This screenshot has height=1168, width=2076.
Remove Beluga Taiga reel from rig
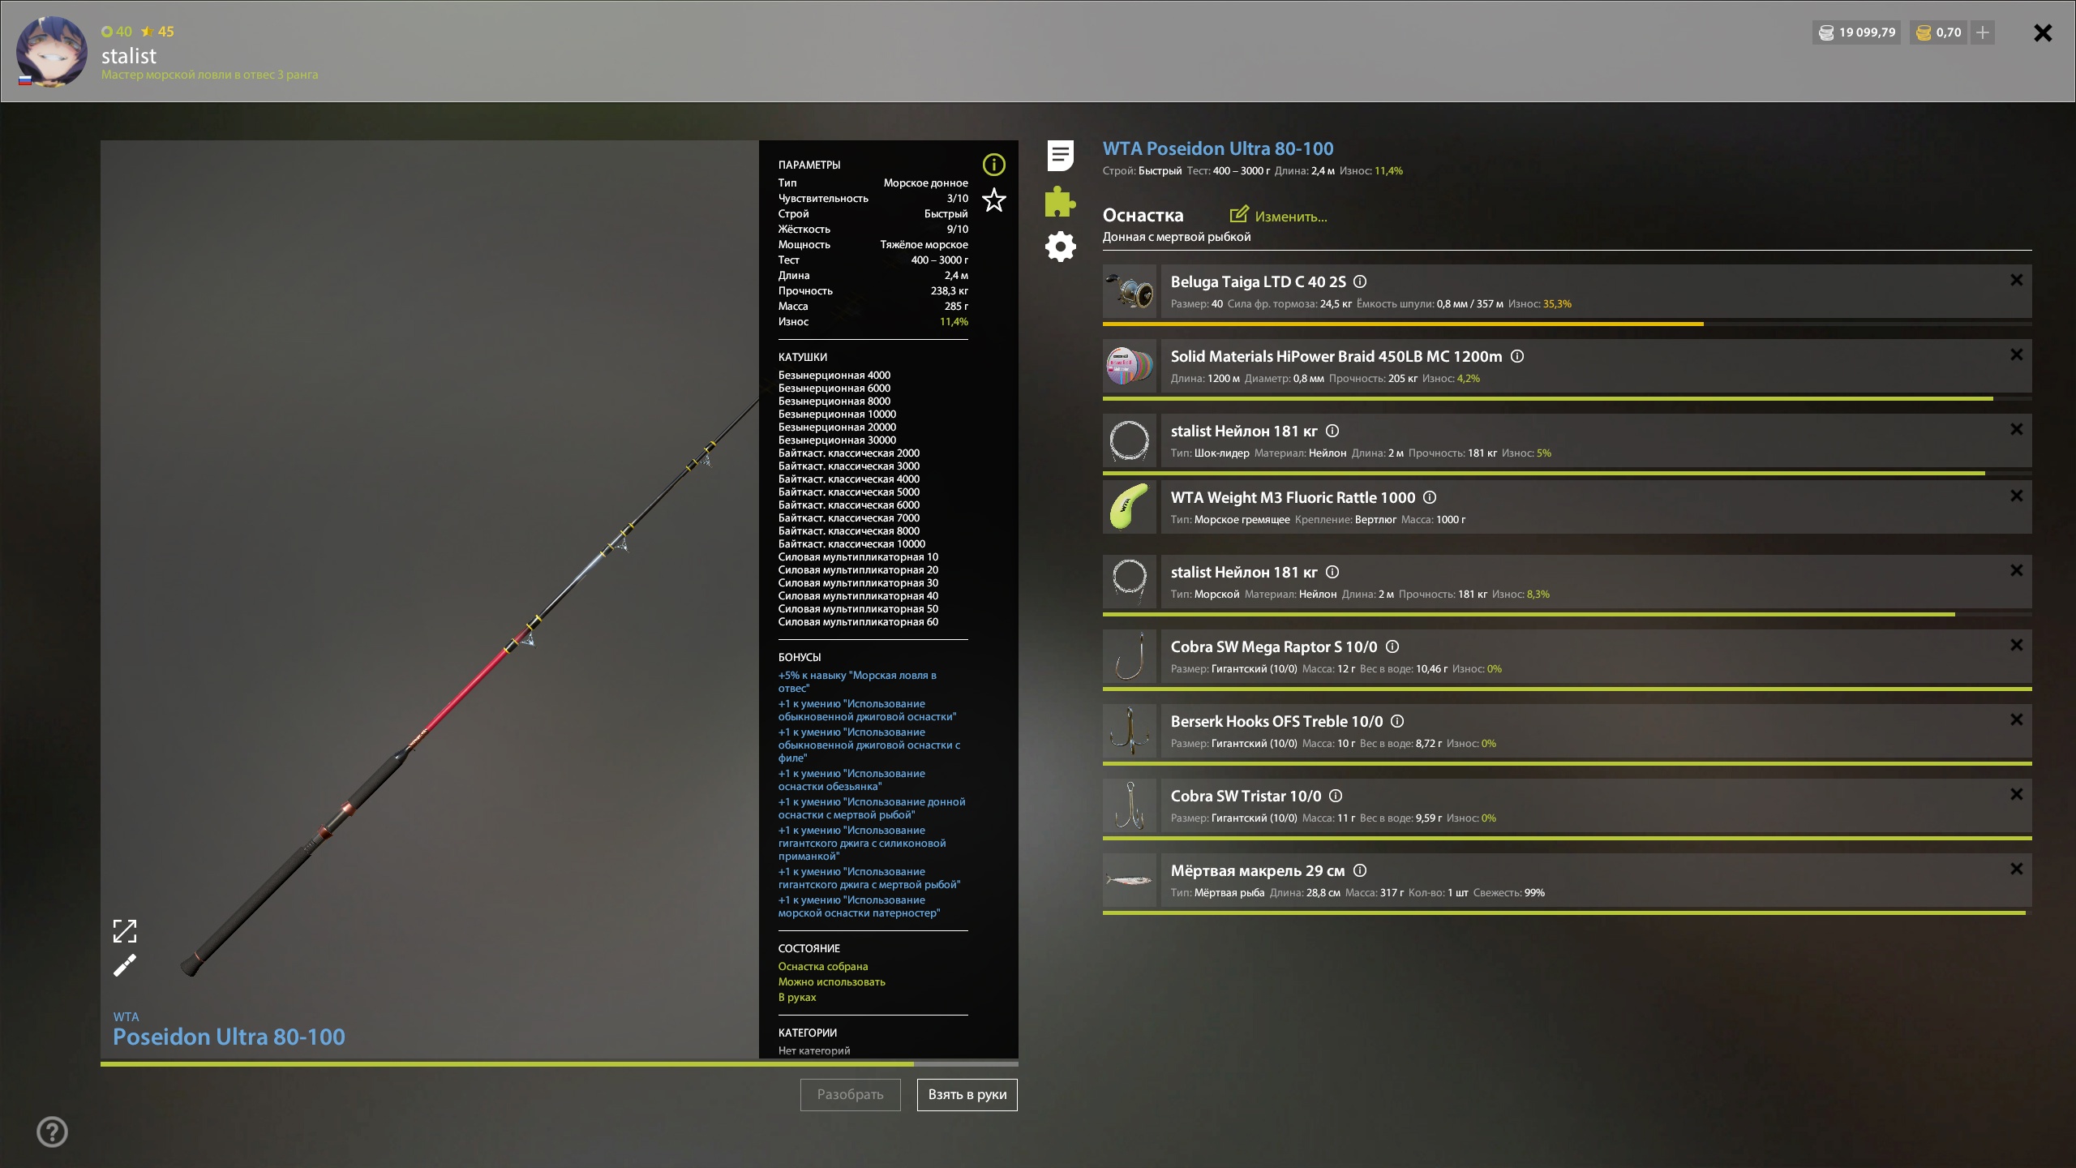(x=2016, y=280)
